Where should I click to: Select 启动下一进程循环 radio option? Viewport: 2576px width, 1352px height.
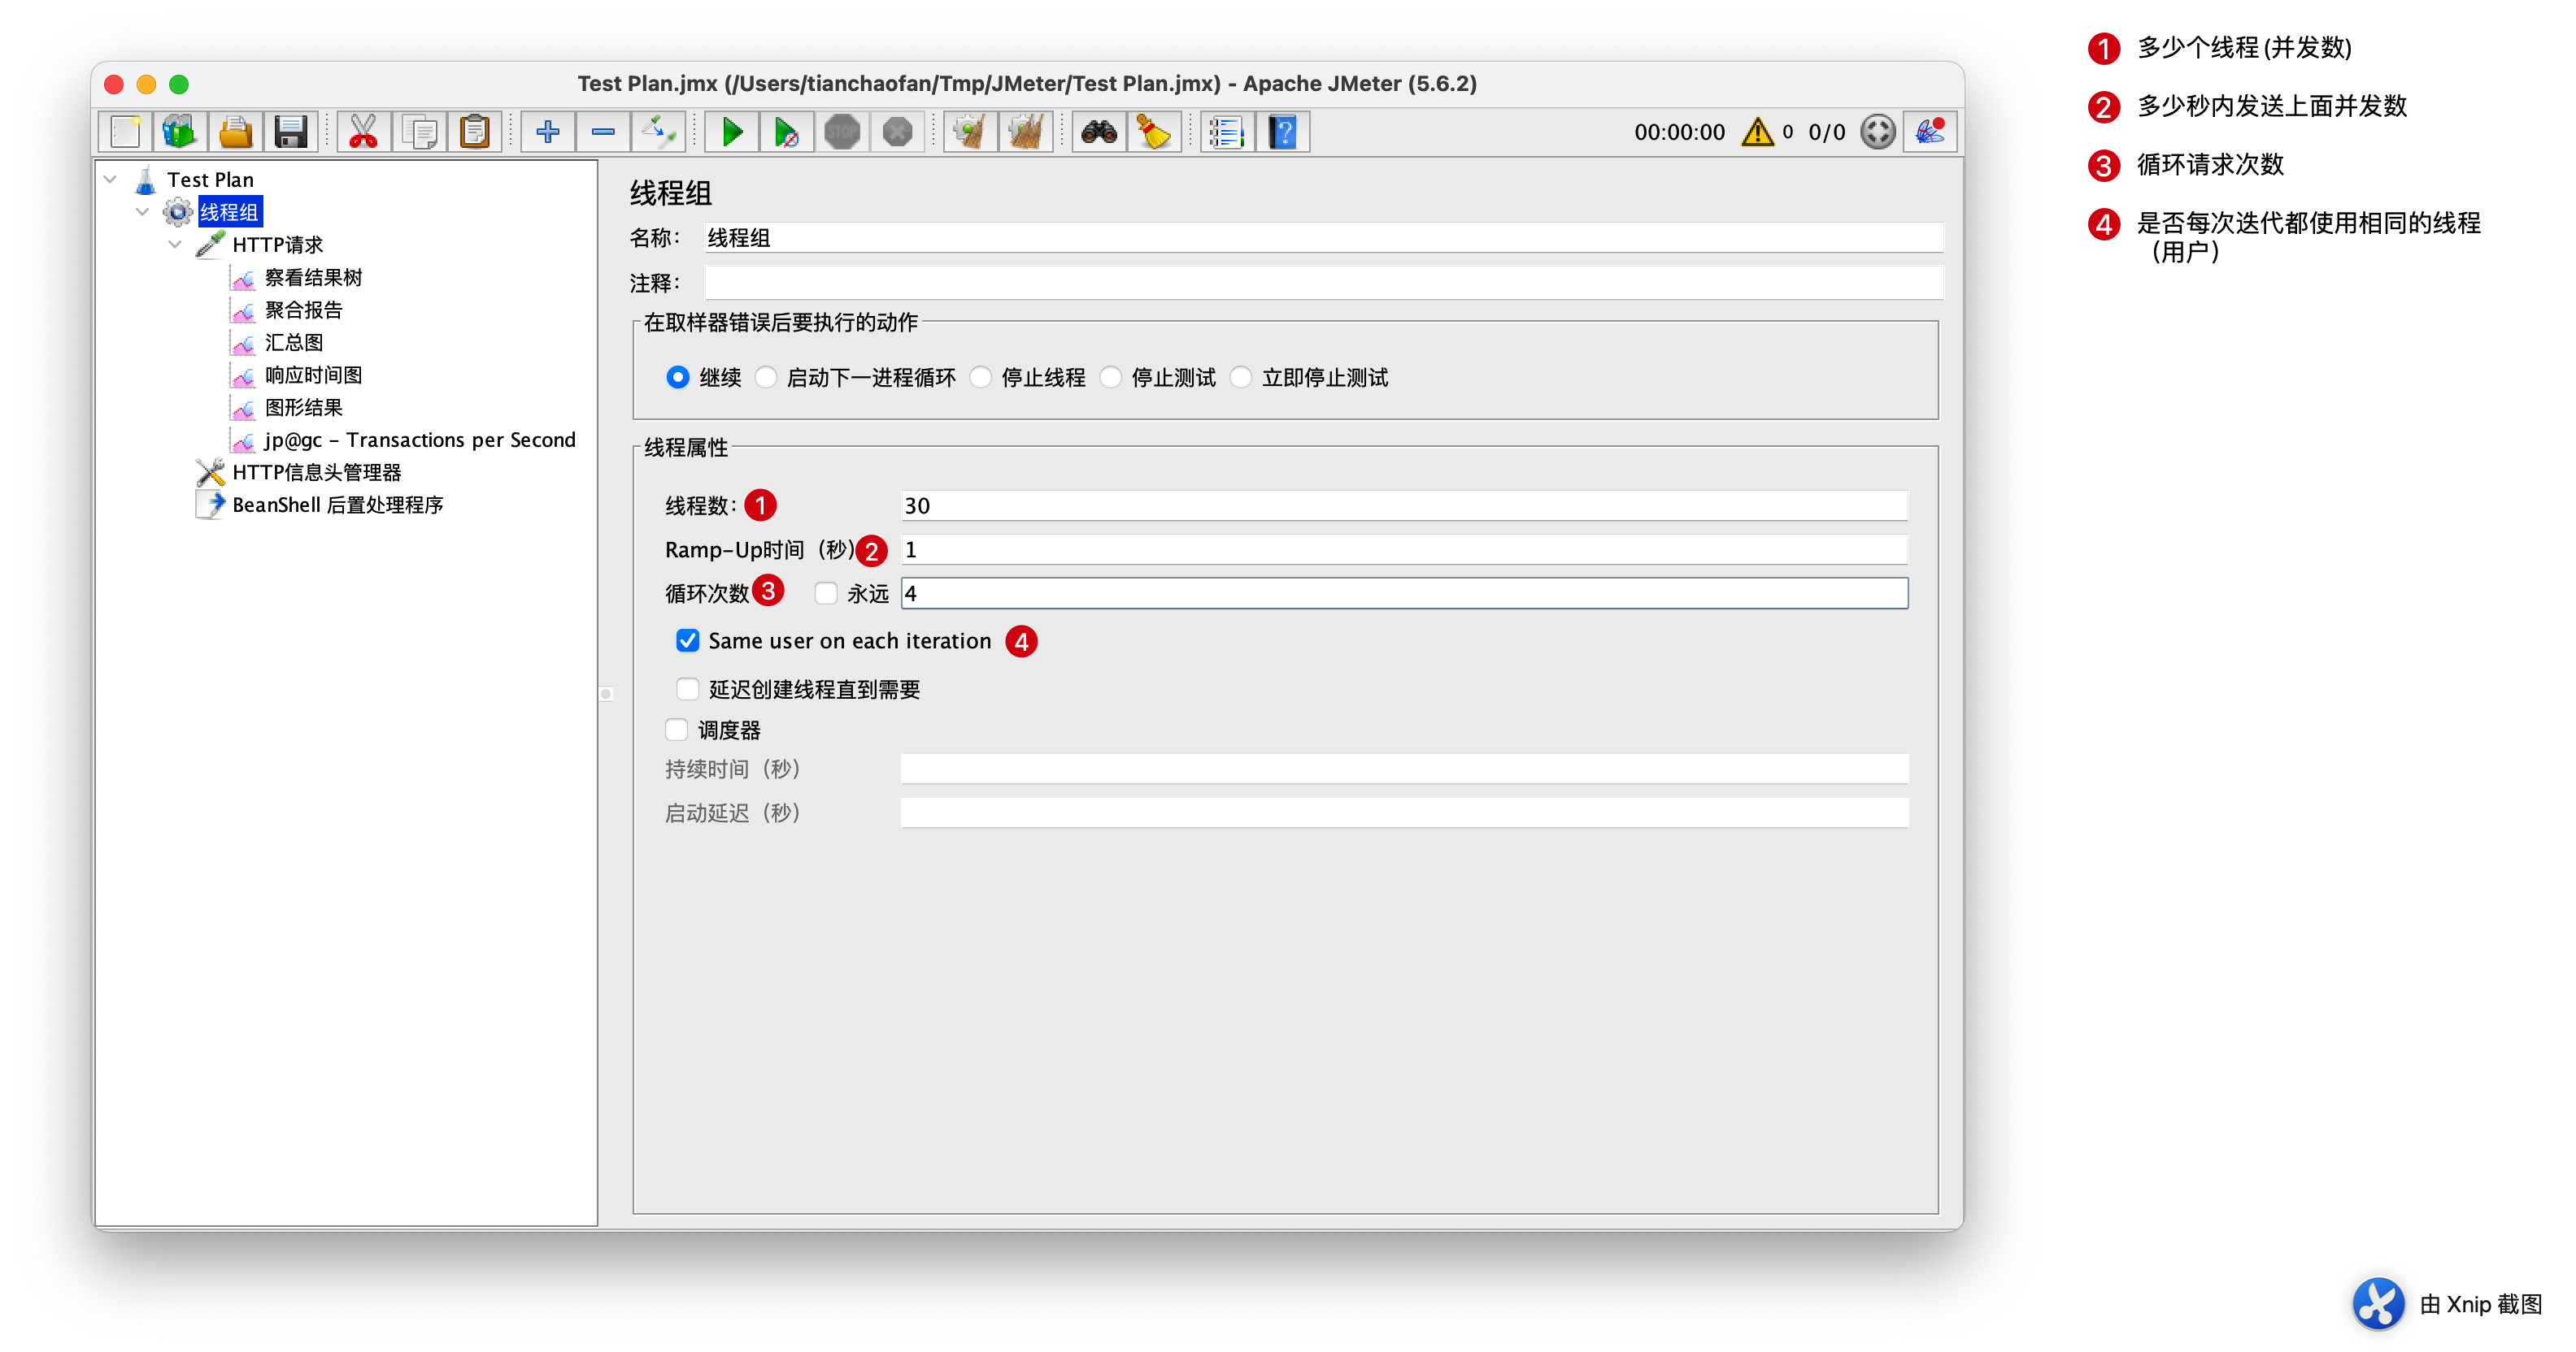766,378
